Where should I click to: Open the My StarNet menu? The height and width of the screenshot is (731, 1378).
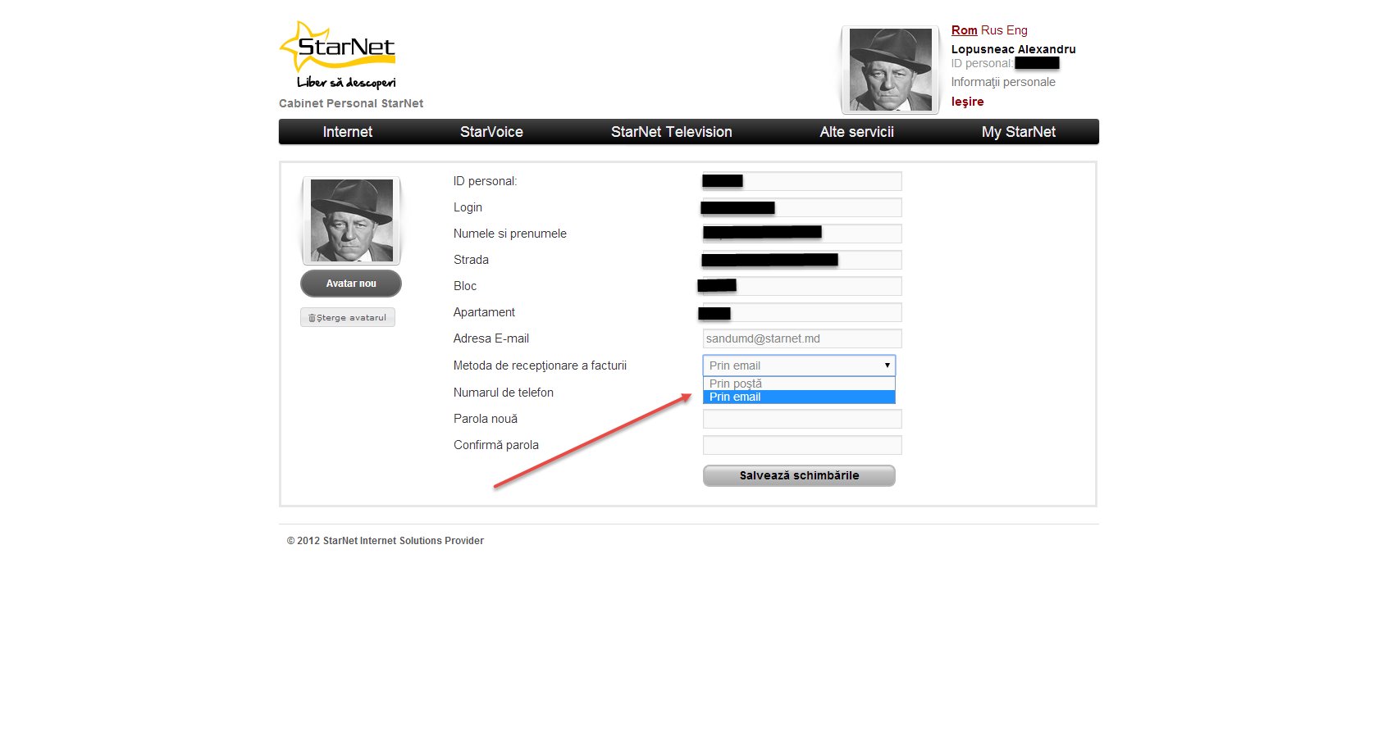pos(1018,132)
